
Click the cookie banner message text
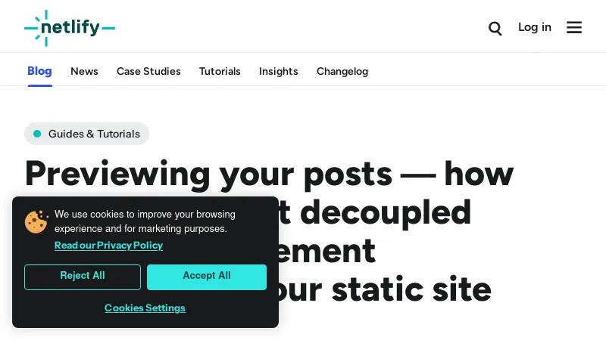pos(144,221)
